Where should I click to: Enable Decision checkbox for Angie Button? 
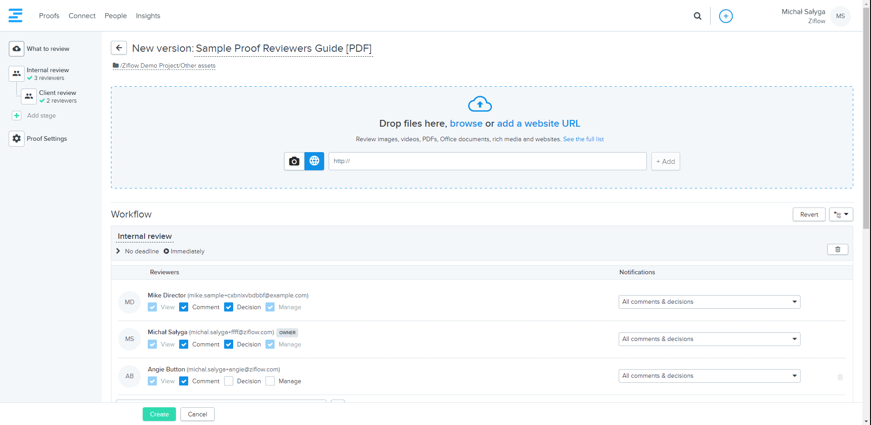[229, 381]
